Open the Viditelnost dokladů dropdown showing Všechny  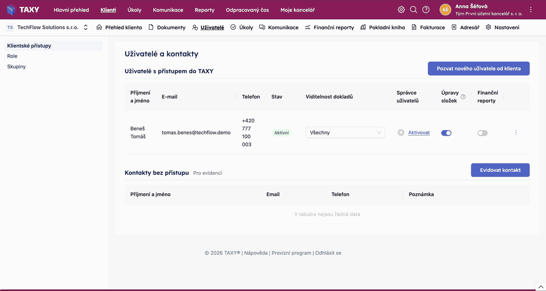[x=345, y=133]
